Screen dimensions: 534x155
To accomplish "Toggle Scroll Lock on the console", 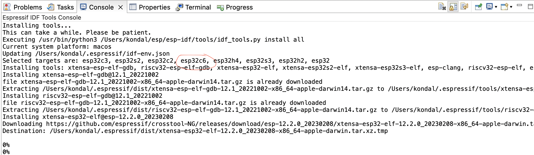I will (453, 7).
